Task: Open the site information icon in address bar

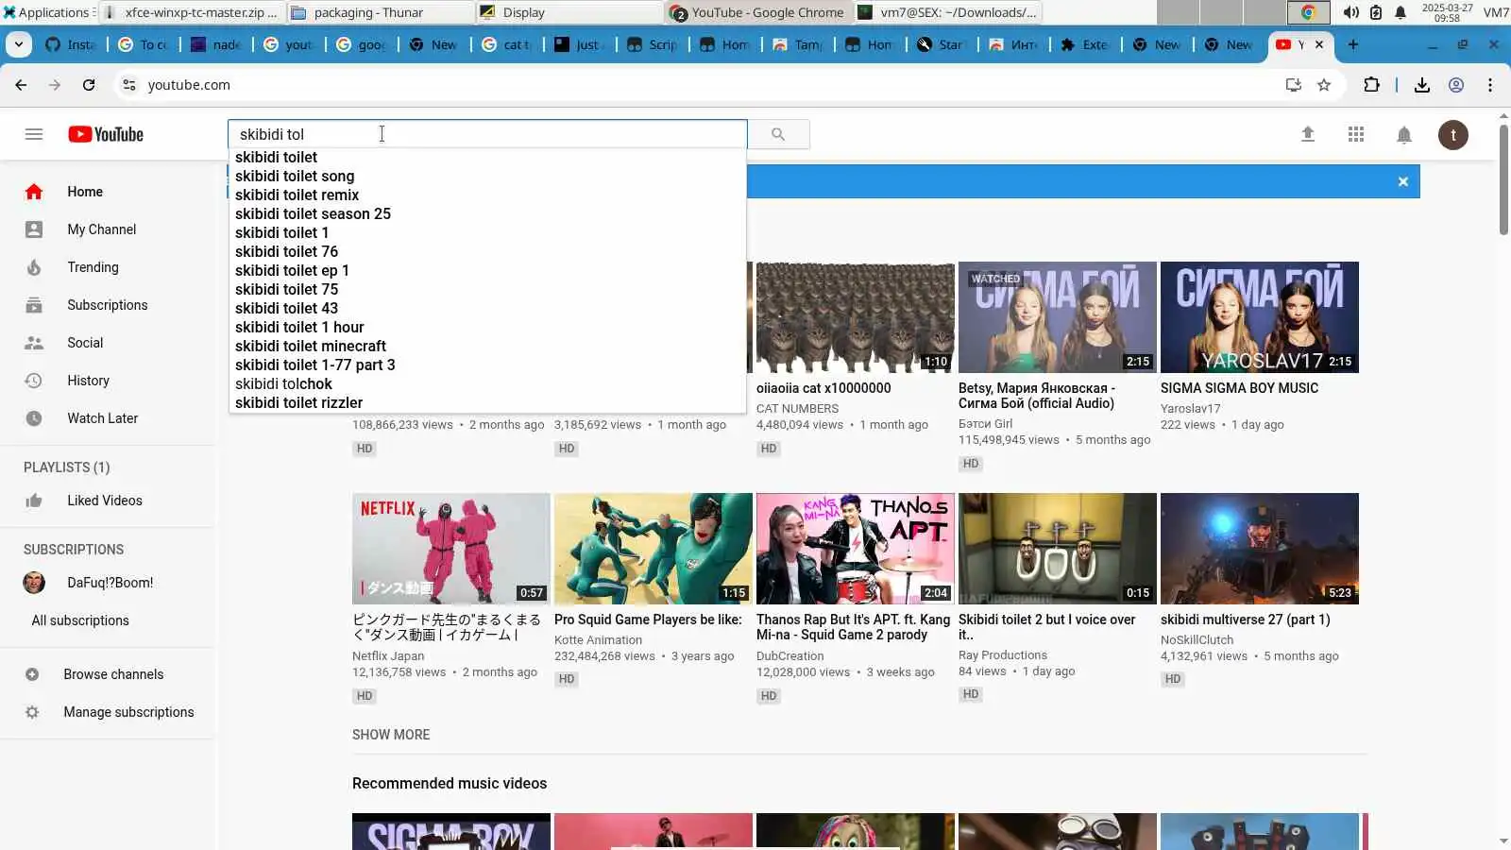Action: 129,85
